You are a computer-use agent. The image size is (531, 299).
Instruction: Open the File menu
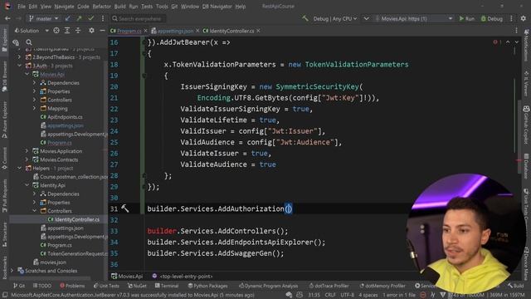[x=22, y=7]
